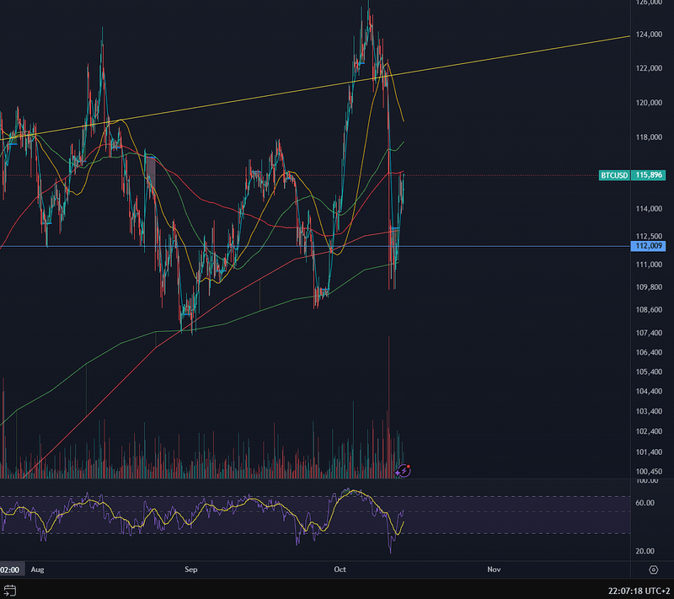Image resolution: width=674 pixels, height=599 pixels.
Task: Select the blue 112,009 horizontal line label
Action: [x=648, y=246]
